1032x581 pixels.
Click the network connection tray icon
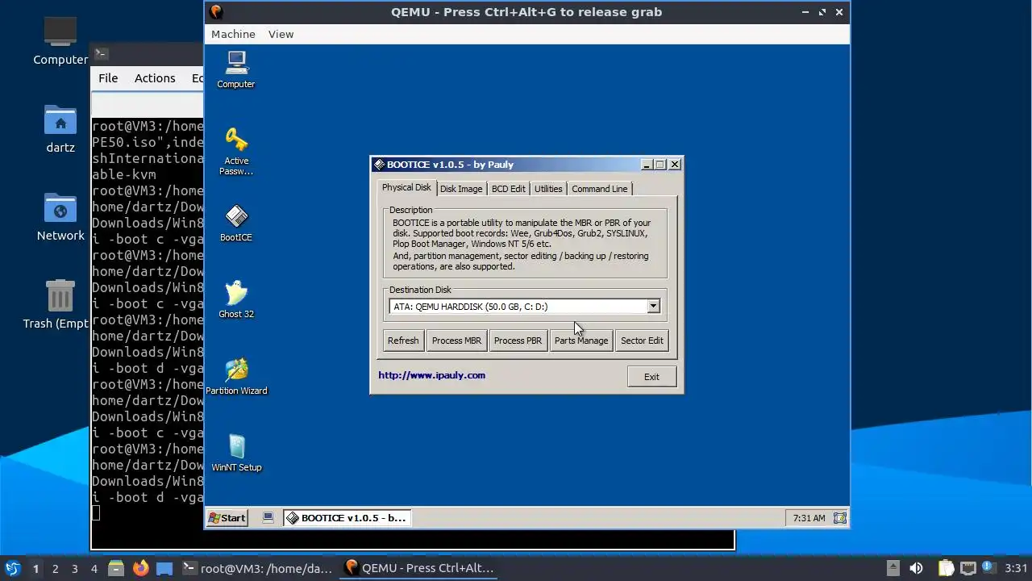968,568
